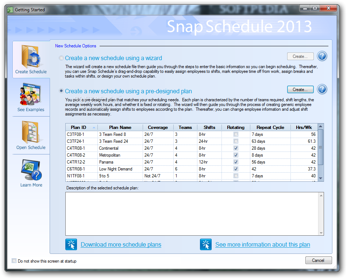
Task: Select plan row C3TF08-1
Action: pos(192,134)
